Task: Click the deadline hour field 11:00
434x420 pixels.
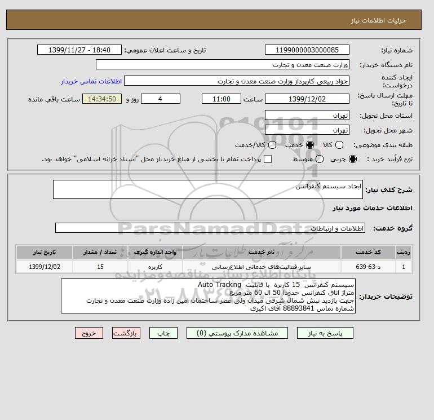Action: click(x=222, y=99)
